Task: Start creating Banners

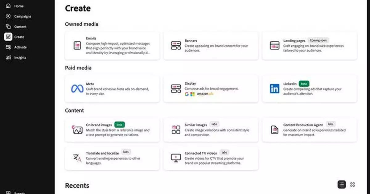Action: 211,46
